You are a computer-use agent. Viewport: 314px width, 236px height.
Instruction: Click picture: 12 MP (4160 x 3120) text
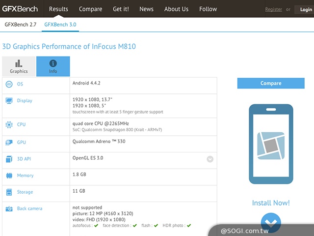(103, 213)
